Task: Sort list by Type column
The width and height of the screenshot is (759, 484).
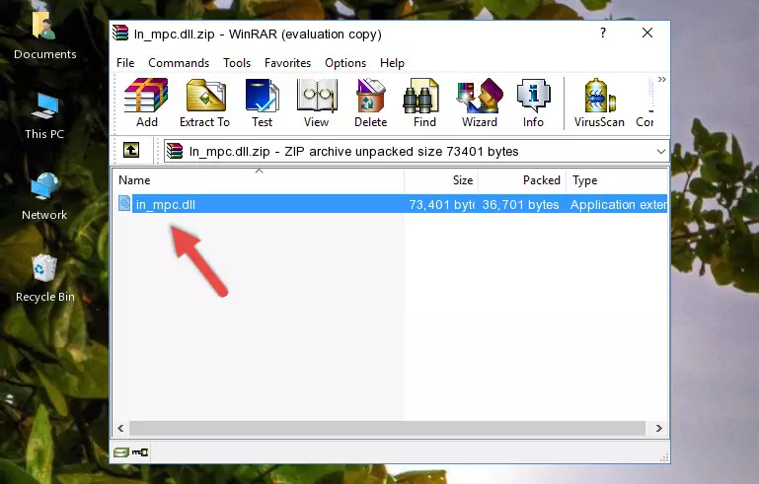Action: click(617, 180)
